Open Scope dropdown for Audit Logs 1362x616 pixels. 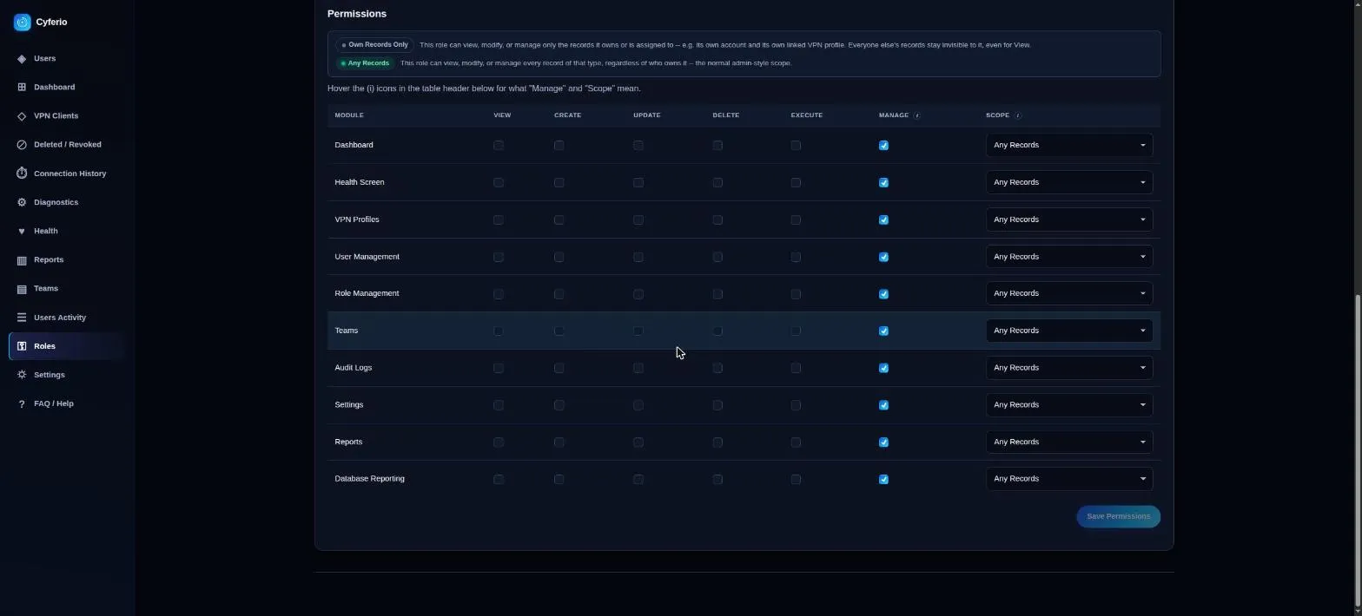pyautogui.click(x=1069, y=368)
